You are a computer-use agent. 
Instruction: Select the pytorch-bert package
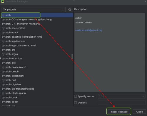coord(37,80)
